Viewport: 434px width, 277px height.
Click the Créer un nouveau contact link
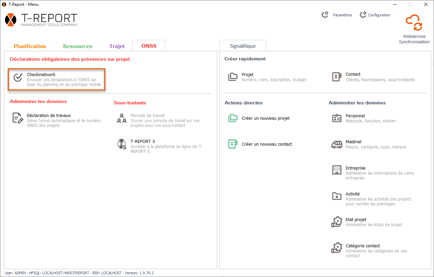[267, 144]
